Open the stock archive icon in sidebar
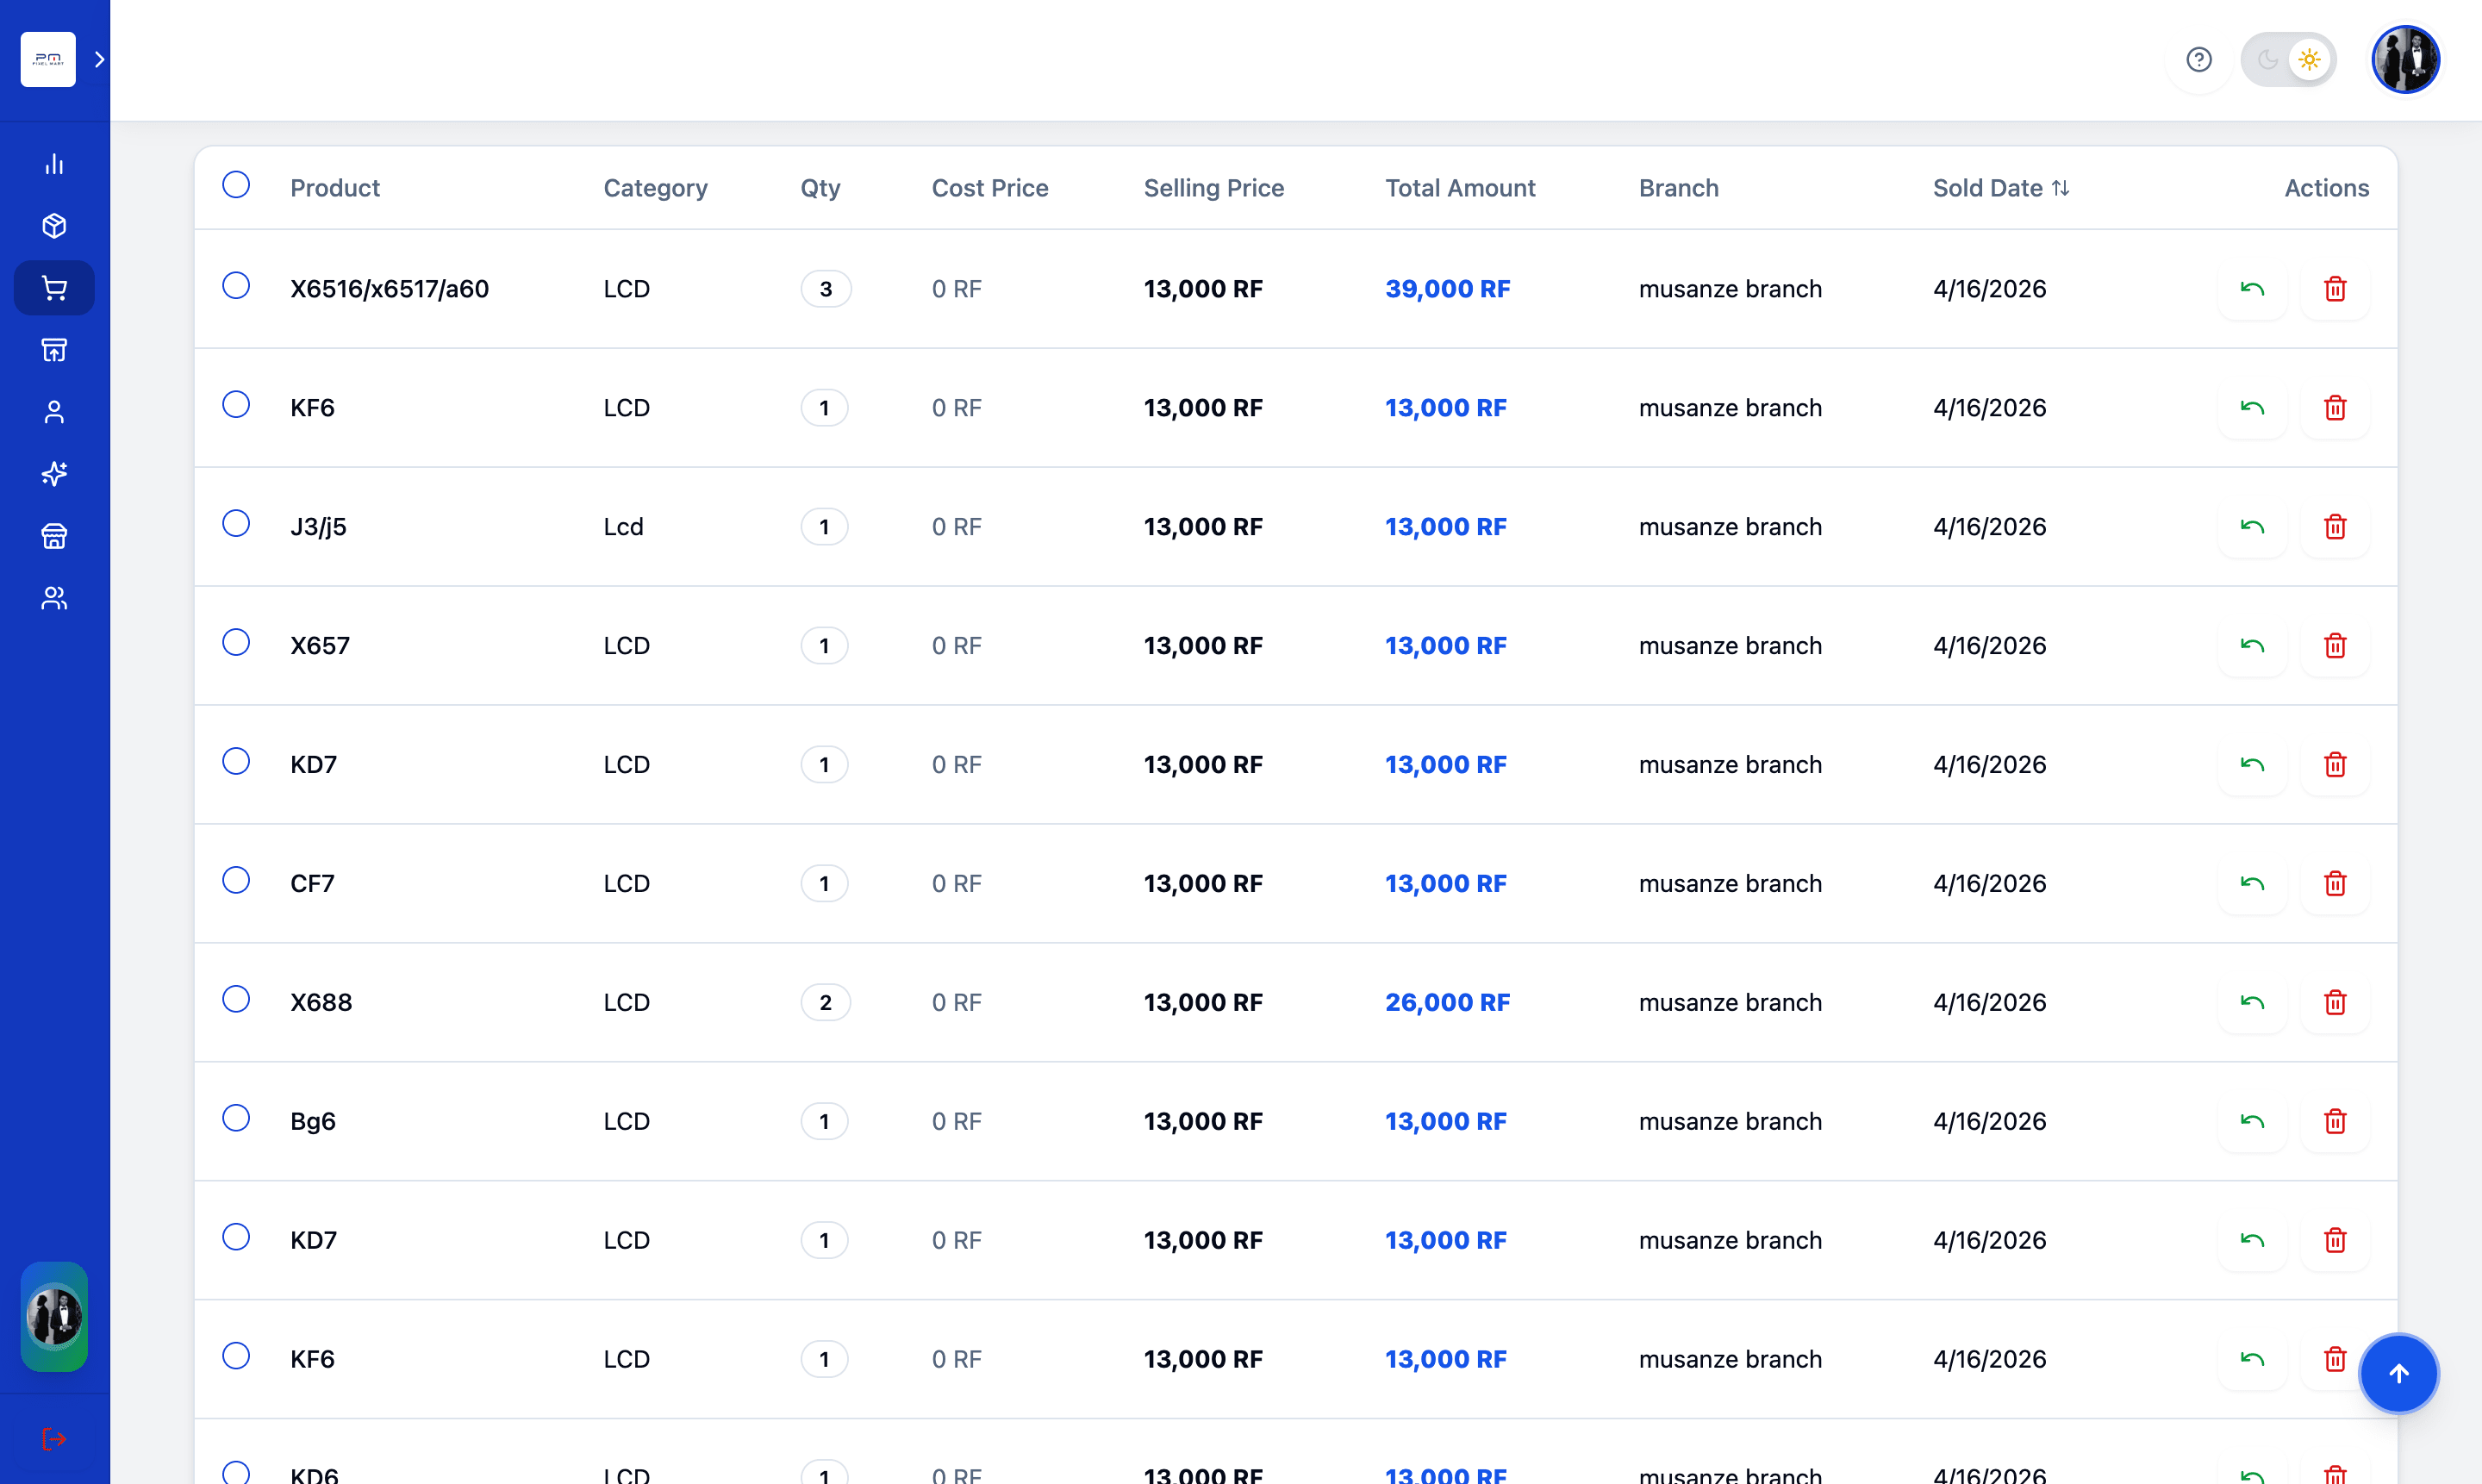The image size is (2482, 1484). pyautogui.click(x=54, y=349)
